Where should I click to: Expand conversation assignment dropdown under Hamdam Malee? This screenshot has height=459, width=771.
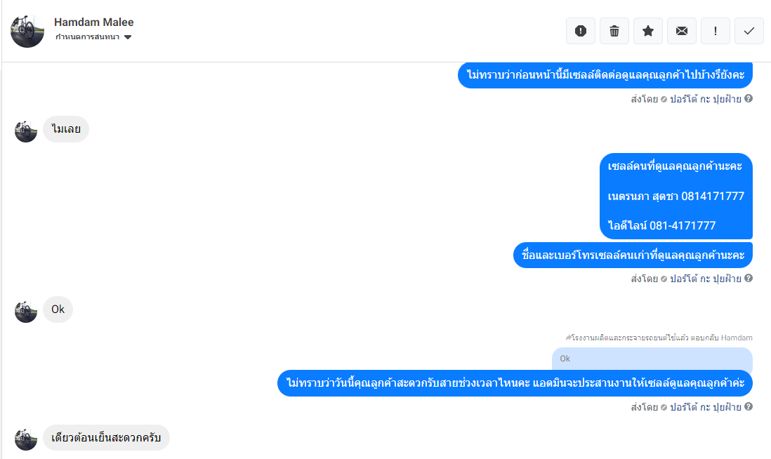coord(93,37)
